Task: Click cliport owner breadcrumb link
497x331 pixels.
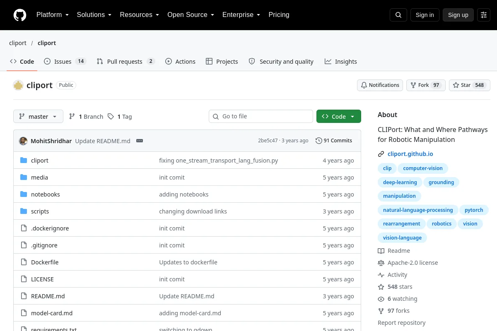Action: tap(18, 43)
